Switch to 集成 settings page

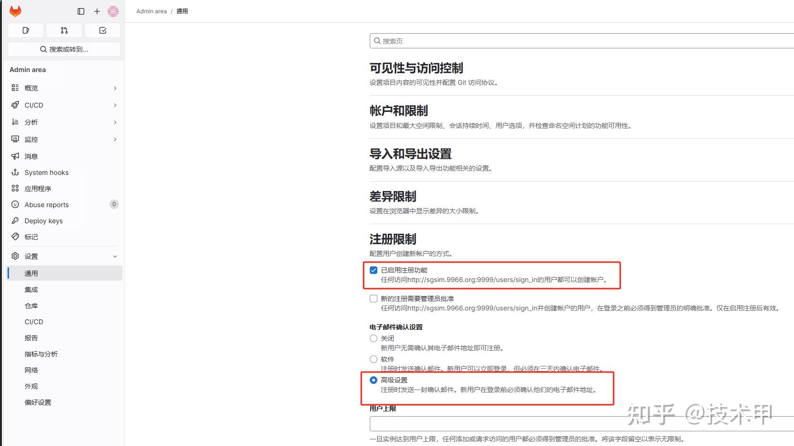coord(31,290)
